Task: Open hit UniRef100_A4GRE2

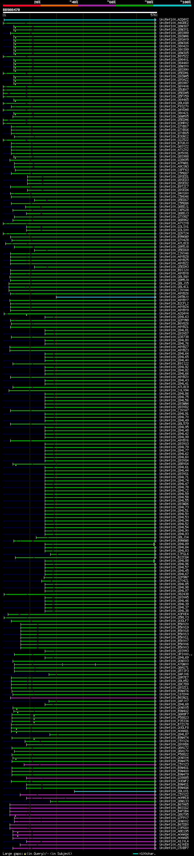Action: click(174, 23)
